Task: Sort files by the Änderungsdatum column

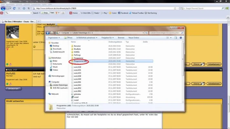Action: (x=115, y=42)
